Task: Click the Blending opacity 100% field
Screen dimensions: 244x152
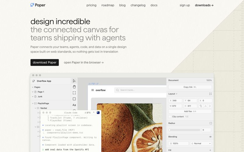Action: pyautogui.click(x=178, y=143)
